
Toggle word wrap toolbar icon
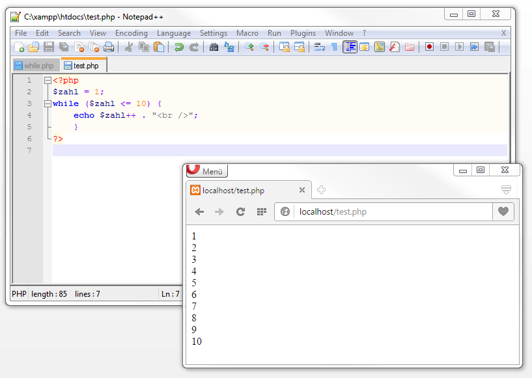(319, 47)
